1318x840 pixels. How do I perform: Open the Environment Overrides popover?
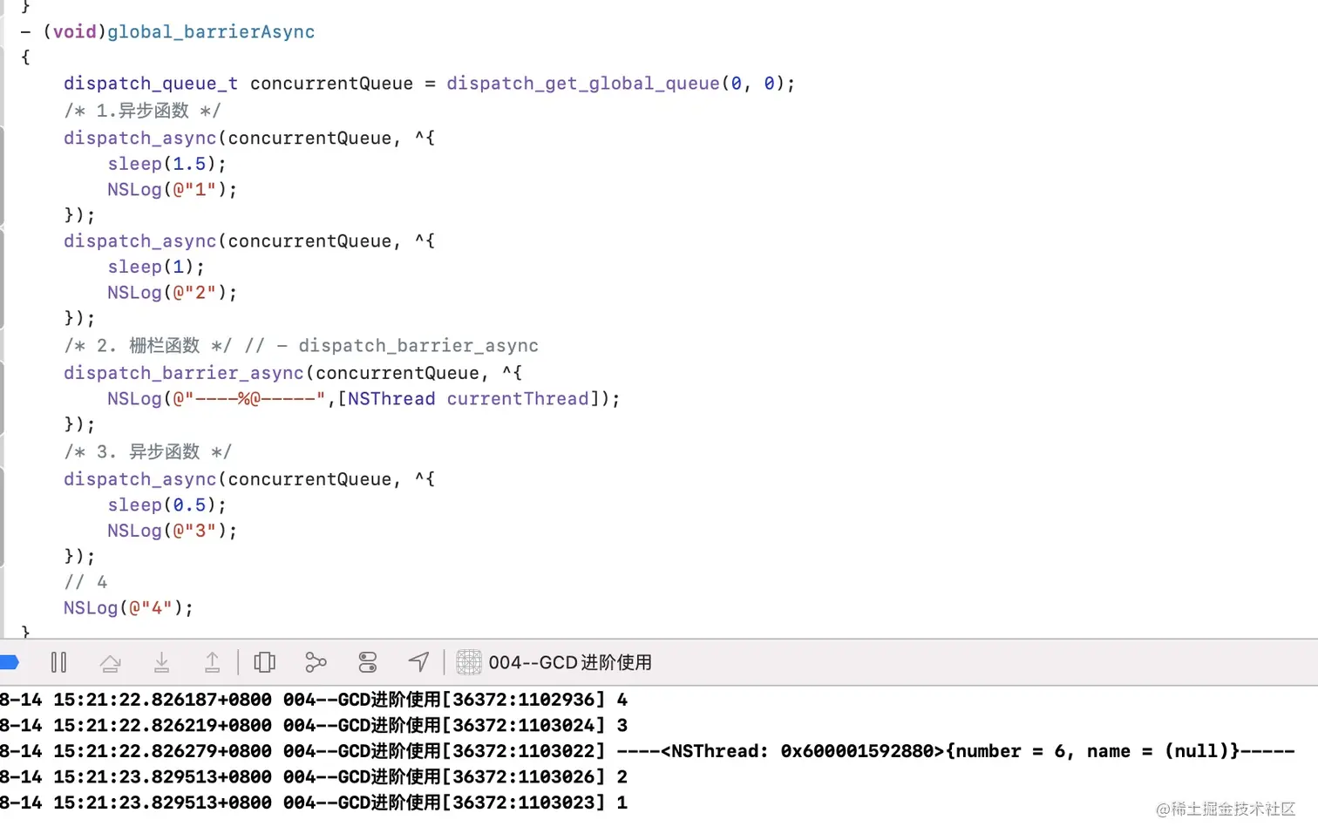[367, 662]
